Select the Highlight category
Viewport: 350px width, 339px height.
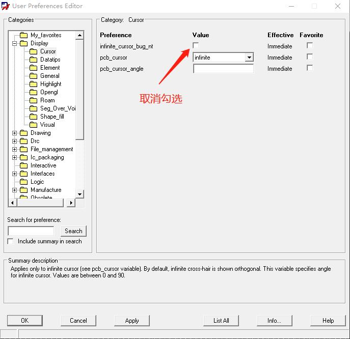point(50,84)
